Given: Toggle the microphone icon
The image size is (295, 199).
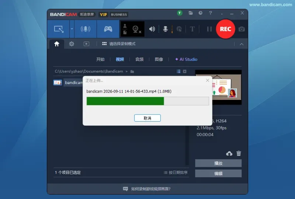Looking at the screenshot, I should click(x=165, y=29).
